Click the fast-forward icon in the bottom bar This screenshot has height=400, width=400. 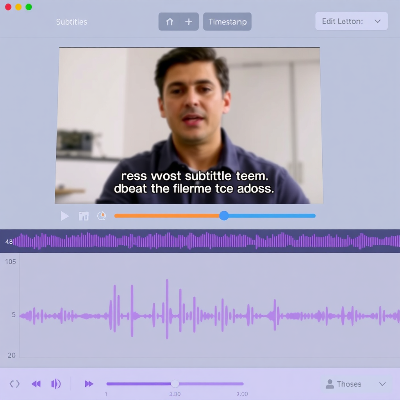tap(89, 384)
